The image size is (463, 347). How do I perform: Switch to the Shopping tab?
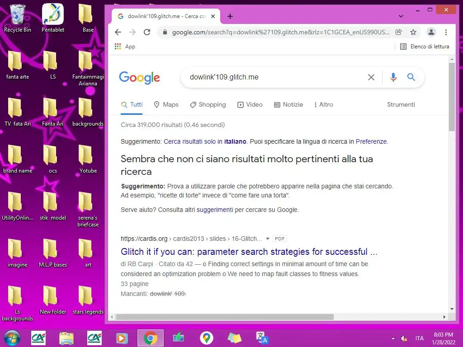[x=208, y=105]
